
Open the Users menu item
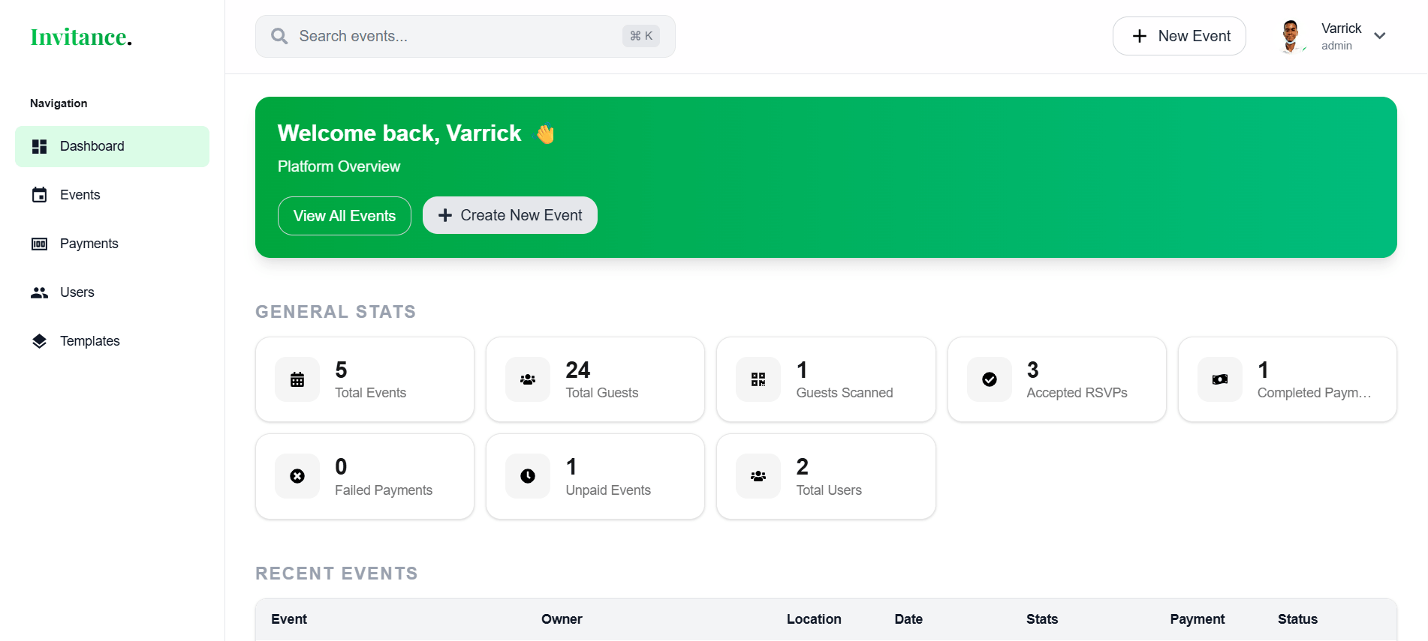coord(112,292)
